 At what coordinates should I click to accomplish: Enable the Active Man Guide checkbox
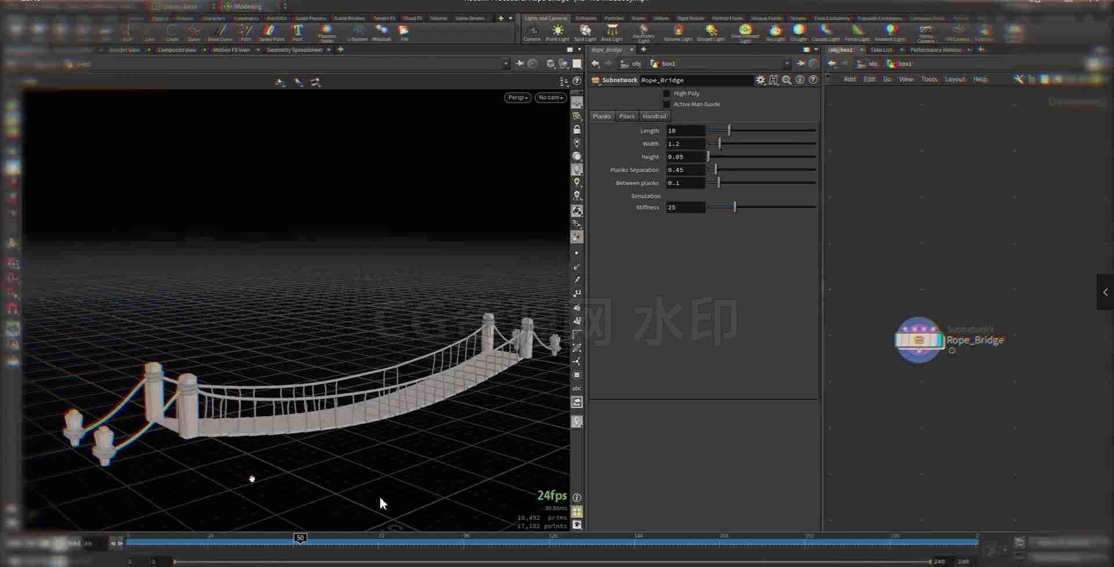tap(666, 104)
